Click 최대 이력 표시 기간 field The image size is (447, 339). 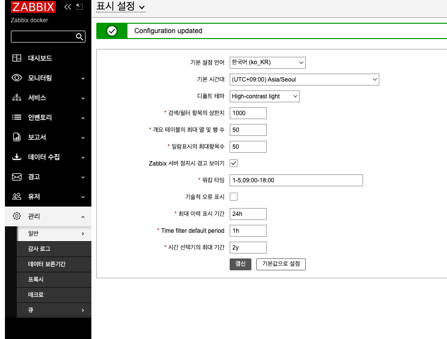coord(248,214)
